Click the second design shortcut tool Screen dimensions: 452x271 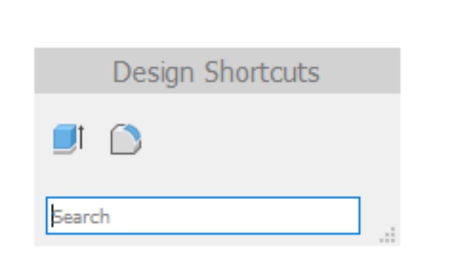click(x=126, y=139)
